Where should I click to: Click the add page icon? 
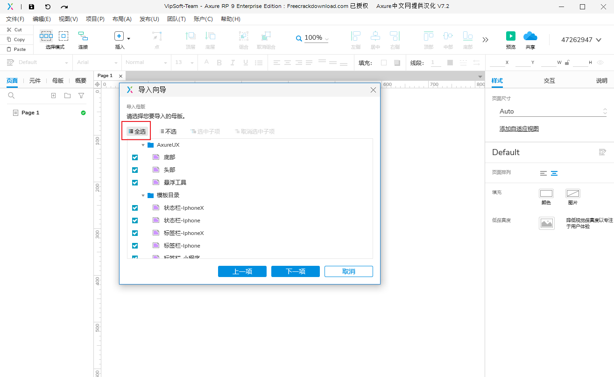(x=53, y=95)
